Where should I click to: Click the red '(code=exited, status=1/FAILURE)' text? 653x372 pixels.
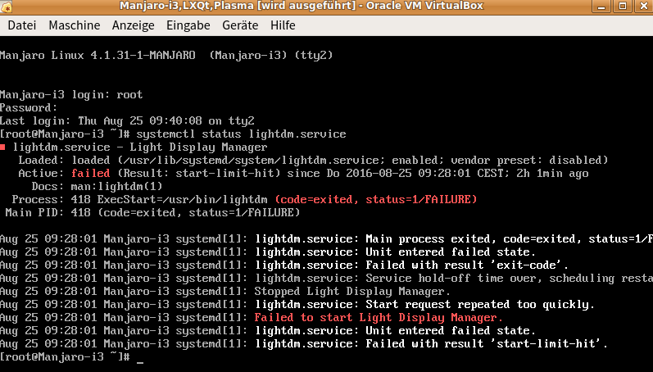[375, 199]
